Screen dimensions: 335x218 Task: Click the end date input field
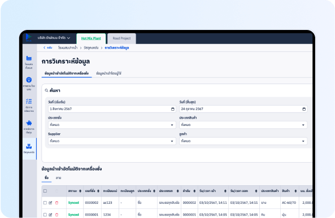pyautogui.click(x=243, y=109)
